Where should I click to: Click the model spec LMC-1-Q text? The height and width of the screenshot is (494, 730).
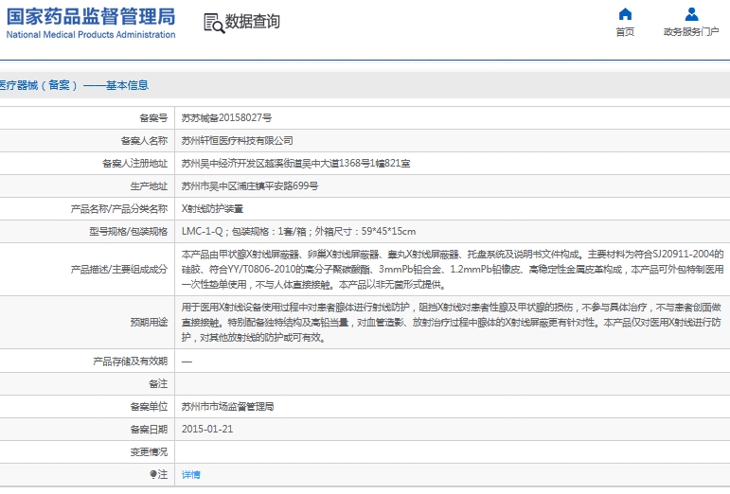pyautogui.click(x=202, y=231)
